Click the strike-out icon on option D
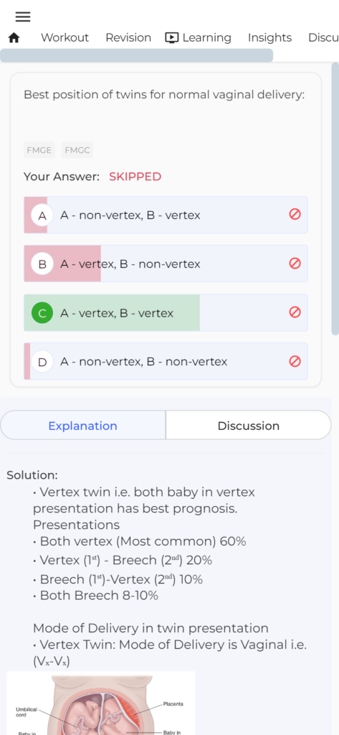Viewport: 339px width, 735px height. (295, 361)
